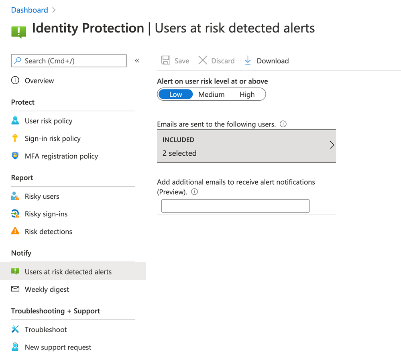Go to the Dashboard breadcrumb link
The image size is (401, 364).
point(29,10)
